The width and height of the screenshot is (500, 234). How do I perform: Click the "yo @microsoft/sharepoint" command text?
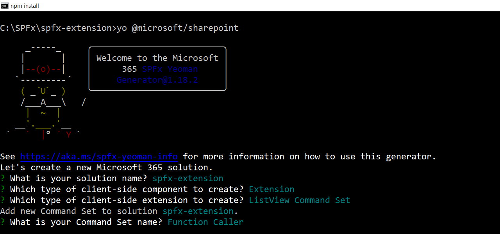click(178, 28)
